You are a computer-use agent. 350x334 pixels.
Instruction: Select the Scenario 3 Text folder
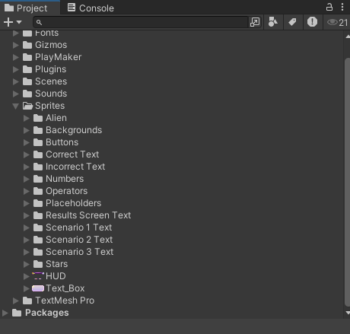tap(79, 252)
